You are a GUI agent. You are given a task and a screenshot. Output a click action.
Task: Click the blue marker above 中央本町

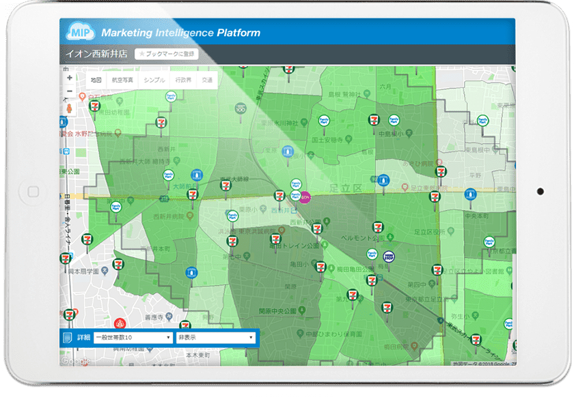470,194
